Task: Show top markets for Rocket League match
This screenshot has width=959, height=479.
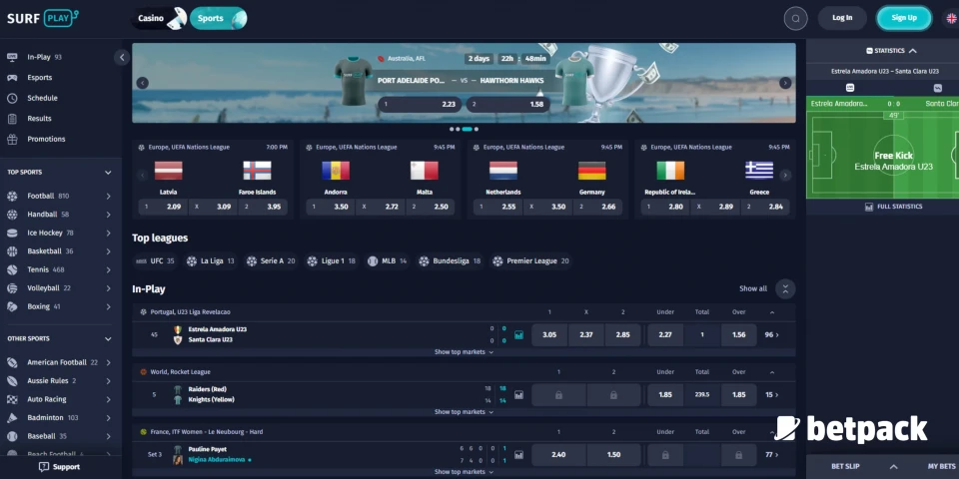Action: click(x=464, y=412)
